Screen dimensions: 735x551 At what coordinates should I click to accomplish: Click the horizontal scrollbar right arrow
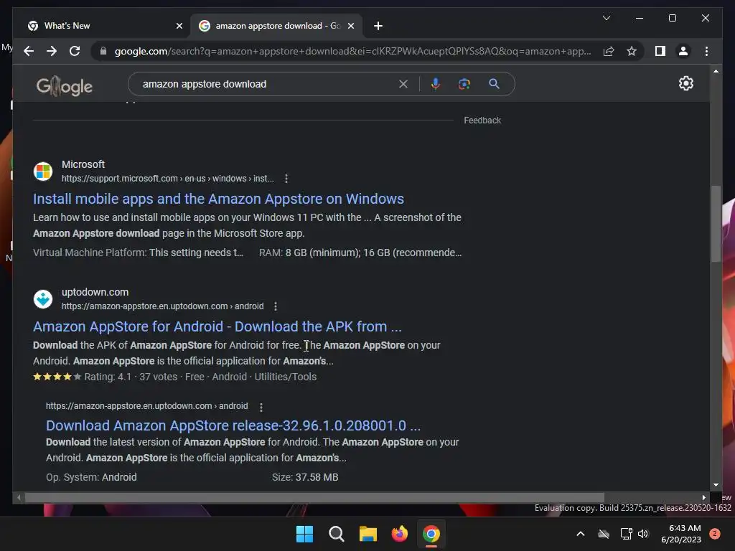click(703, 498)
